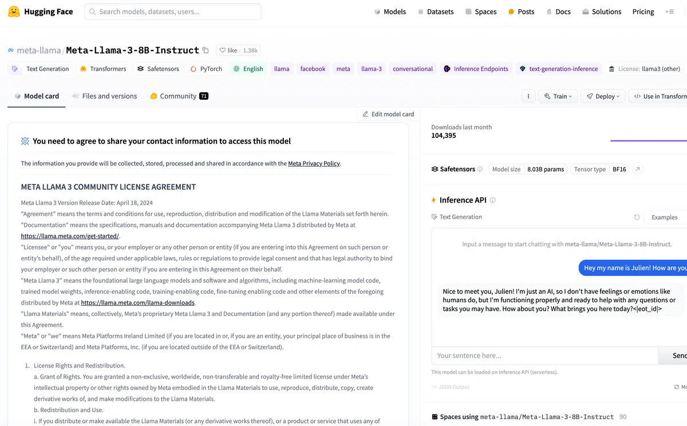
Task: Follow the llama.meta.com/get-started link
Action: click(x=70, y=236)
